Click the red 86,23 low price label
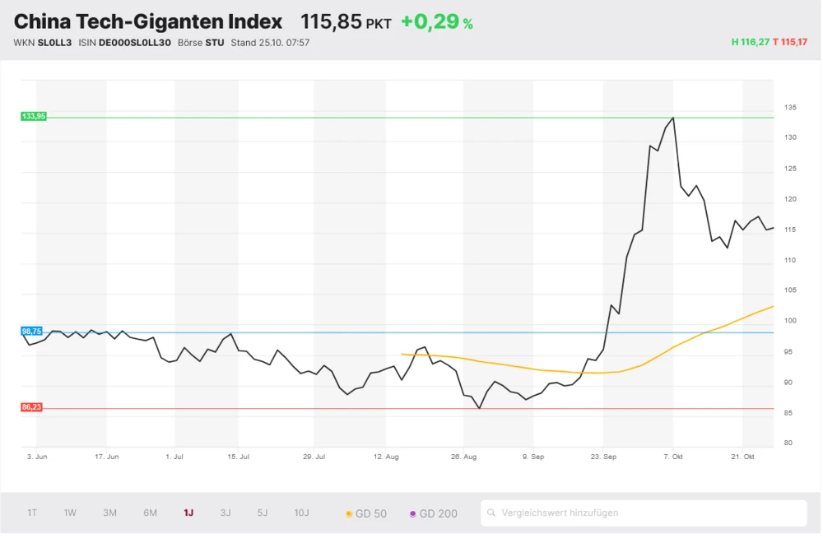 pyautogui.click(x=31, y=406)
